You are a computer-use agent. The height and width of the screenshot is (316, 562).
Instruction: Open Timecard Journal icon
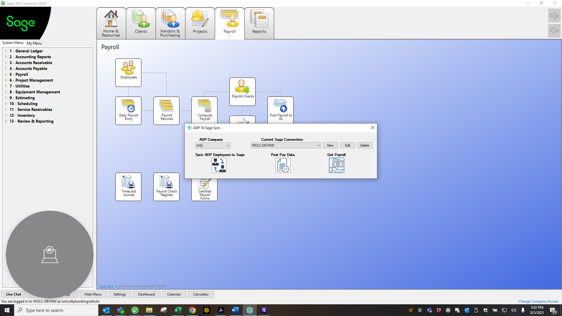coord(128,187)
